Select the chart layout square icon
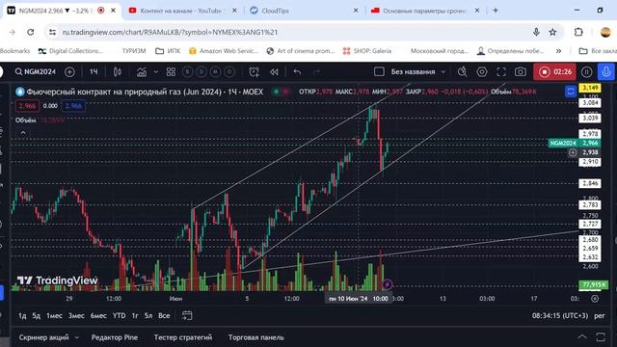The height and width of the screenshot is (347, 617). pyautogui.click(x=379, y=71)
